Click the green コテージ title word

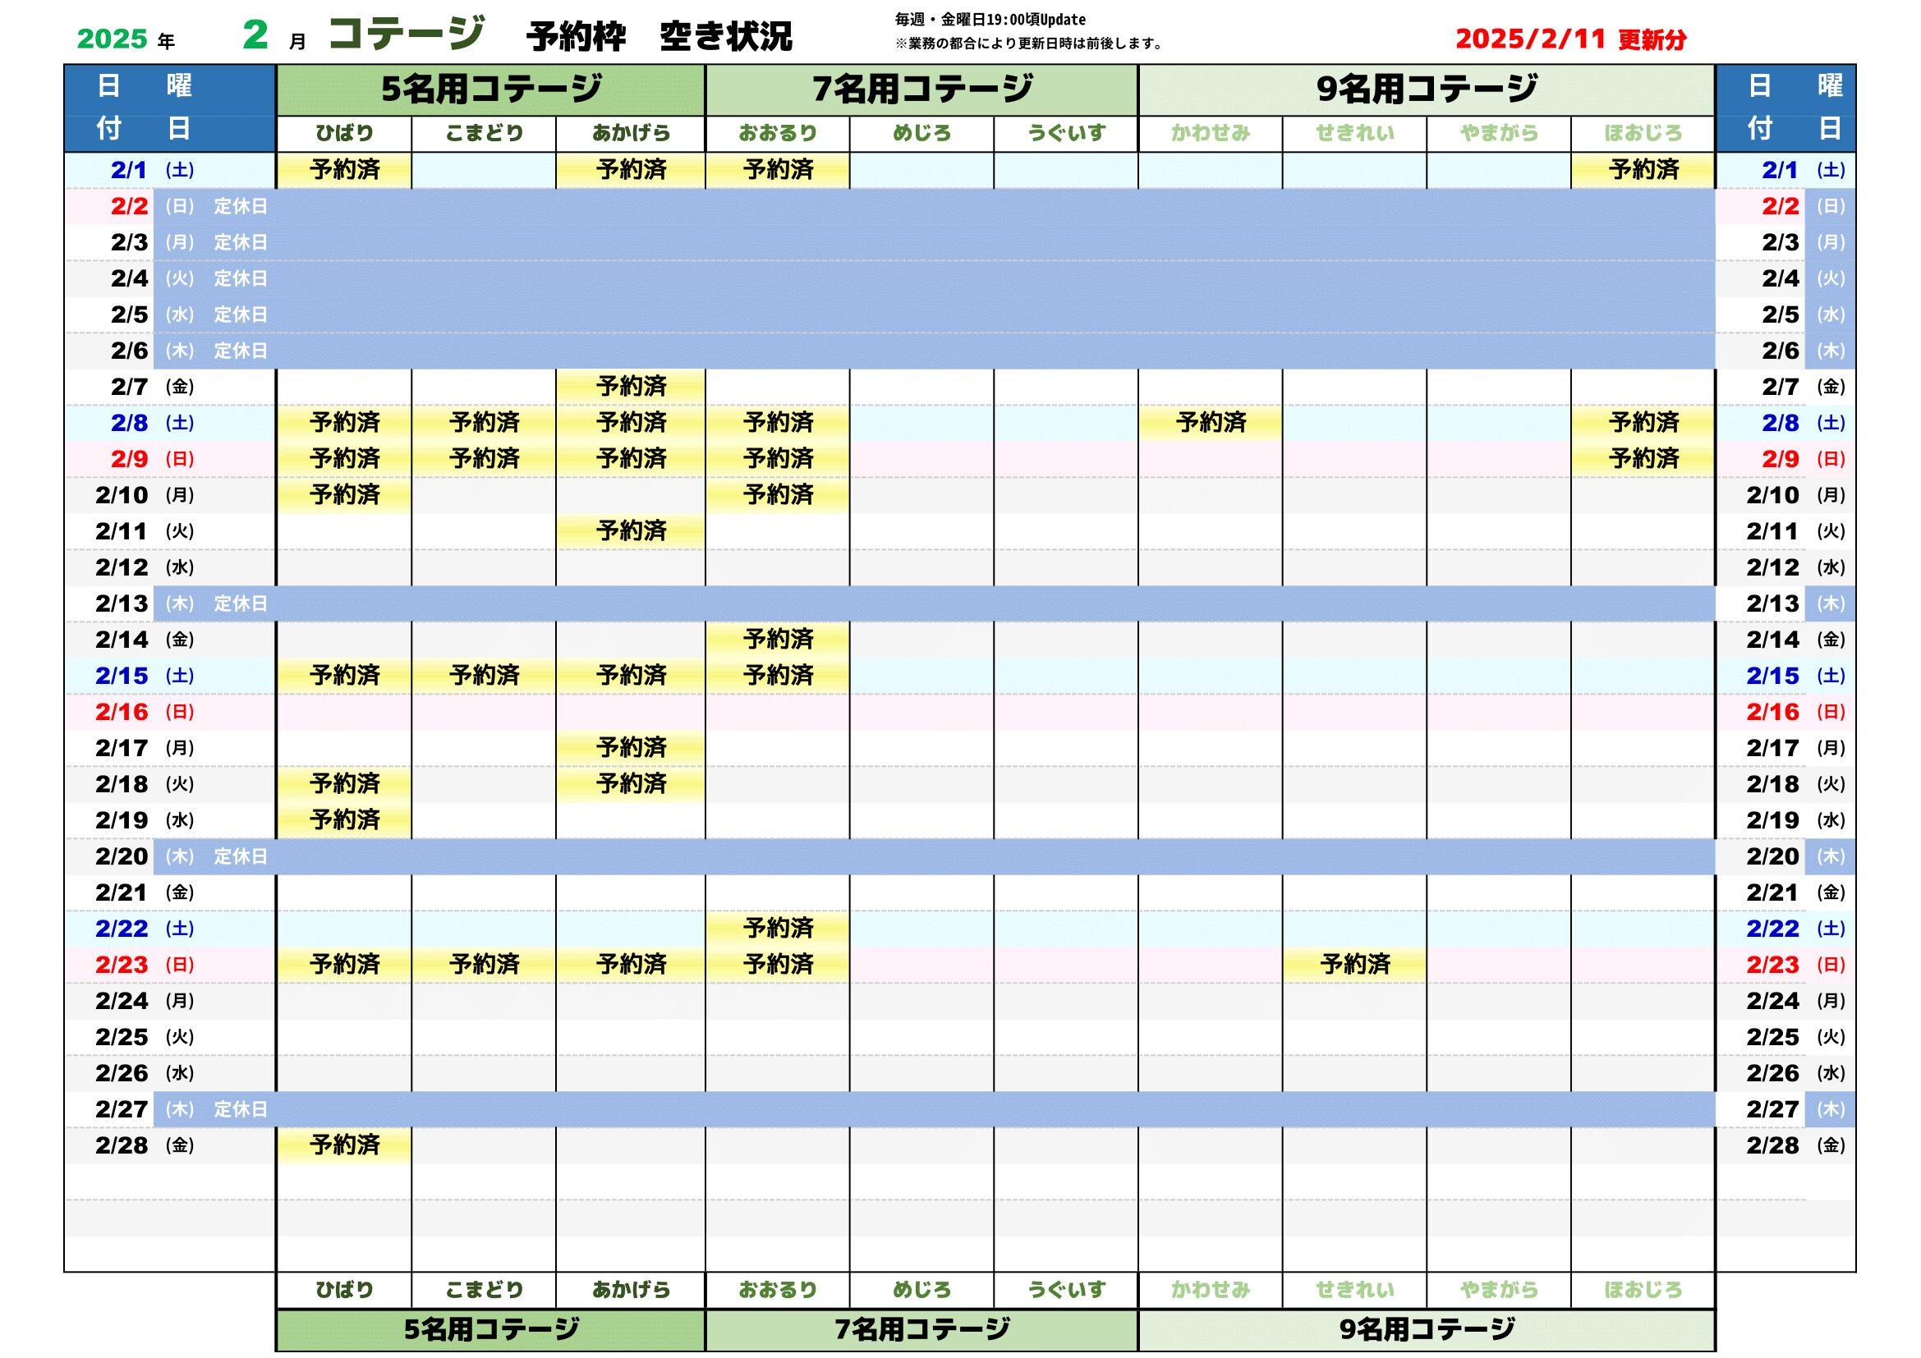[x=406, y=34]
